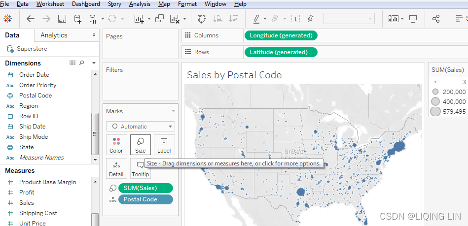Click the size icon beside SUM(Sales) pill
This screenshot has width=468, height=226.
(x=113, y=188)
